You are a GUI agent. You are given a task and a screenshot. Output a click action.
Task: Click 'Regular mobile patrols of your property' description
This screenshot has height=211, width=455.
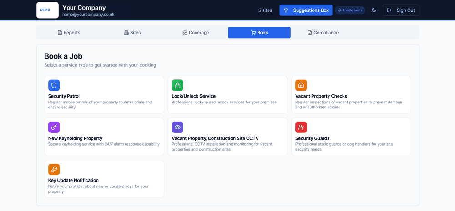tap(100, 105)
